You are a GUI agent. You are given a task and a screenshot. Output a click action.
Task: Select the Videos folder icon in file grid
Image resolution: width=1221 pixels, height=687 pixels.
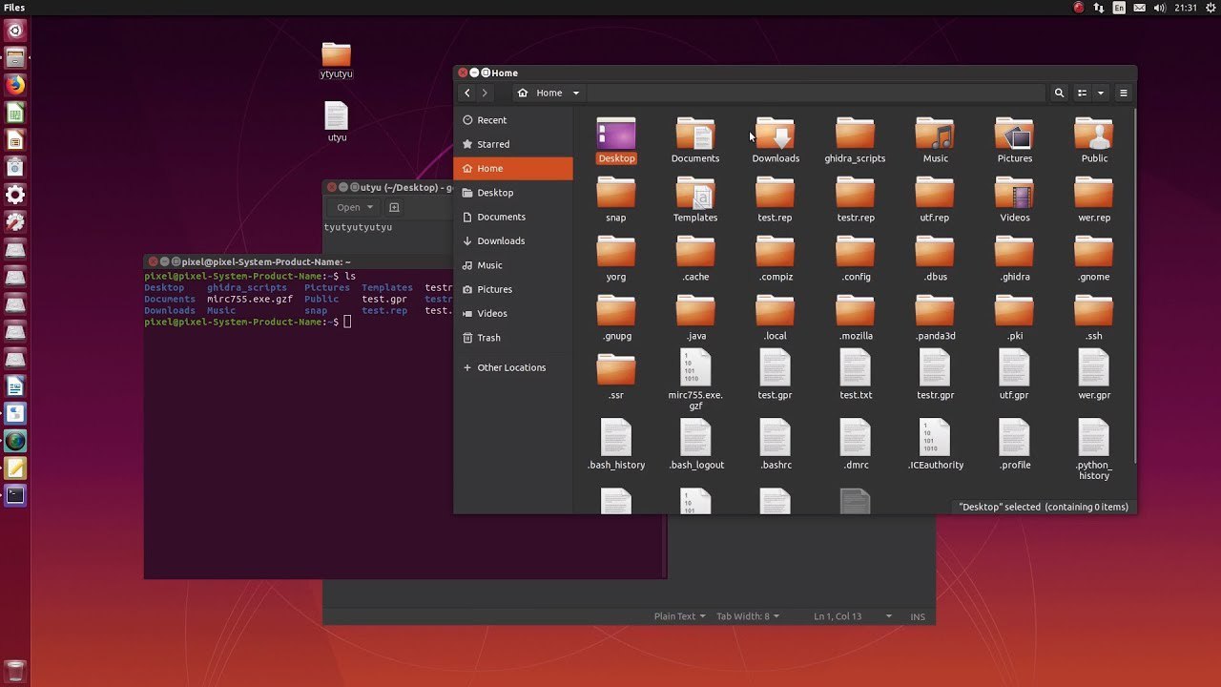click(x=1014, y=194)
